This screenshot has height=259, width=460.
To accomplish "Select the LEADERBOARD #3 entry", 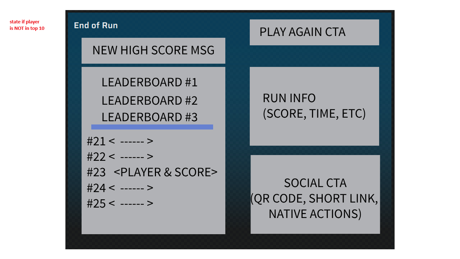I will click(x=149, y=117).
